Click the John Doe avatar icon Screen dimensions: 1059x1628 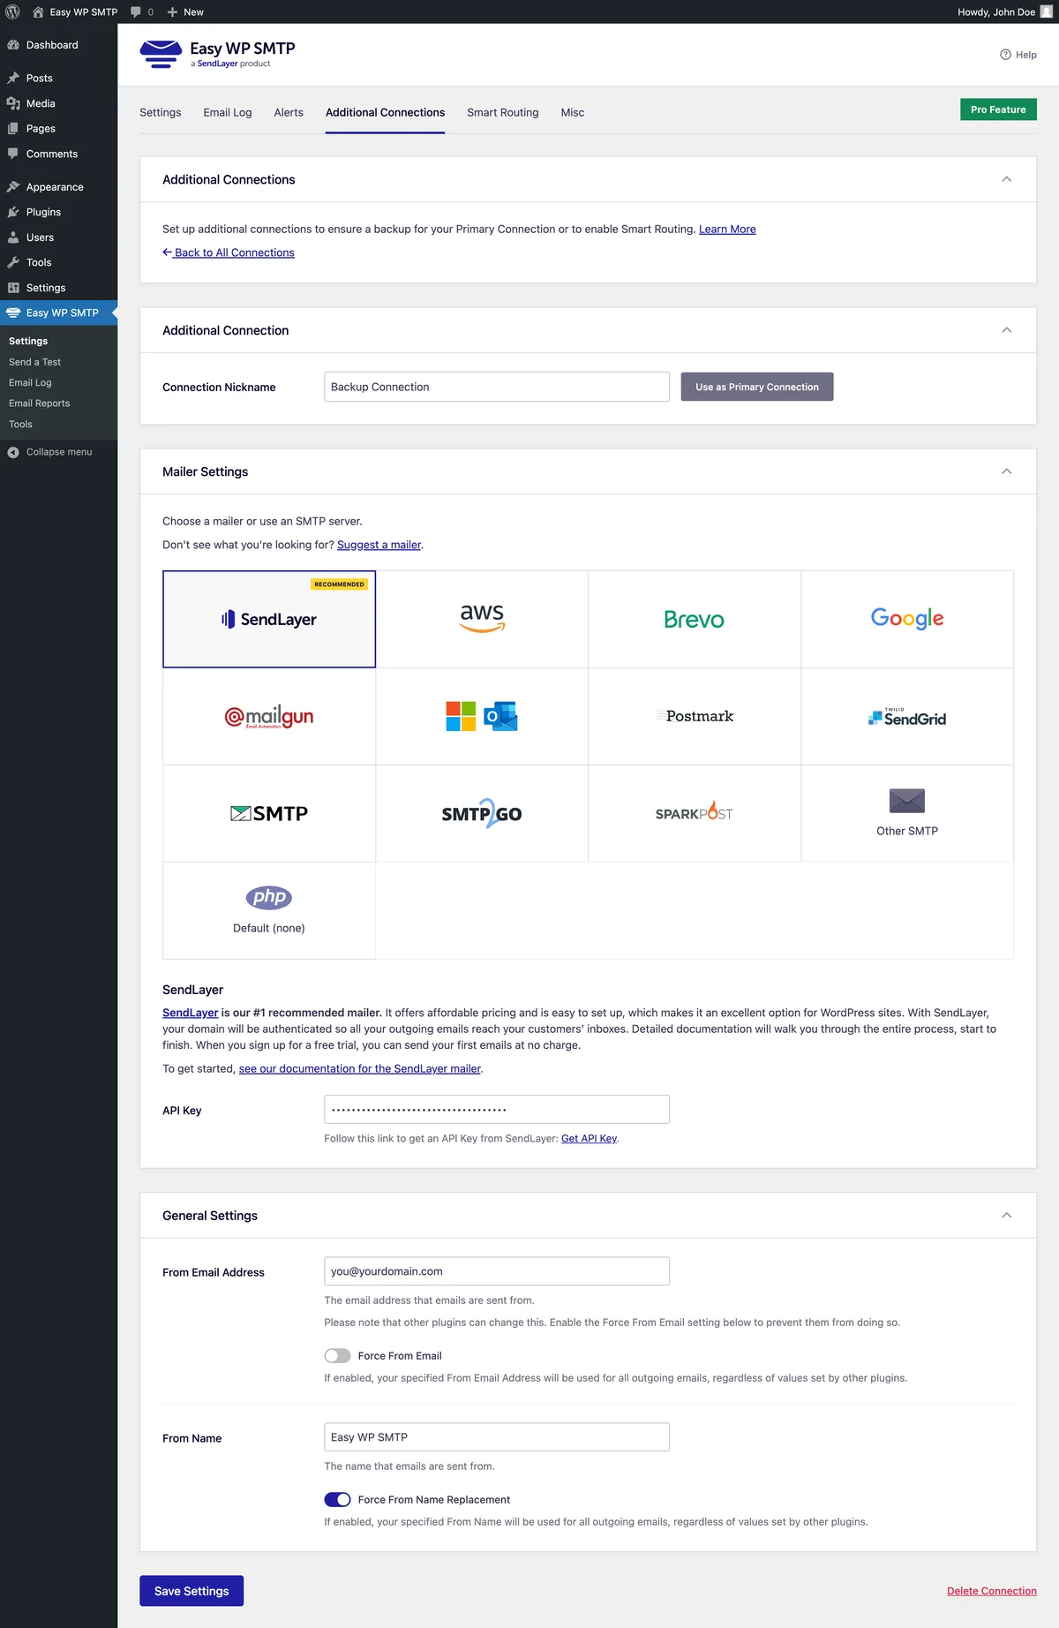coord(1047,11)
